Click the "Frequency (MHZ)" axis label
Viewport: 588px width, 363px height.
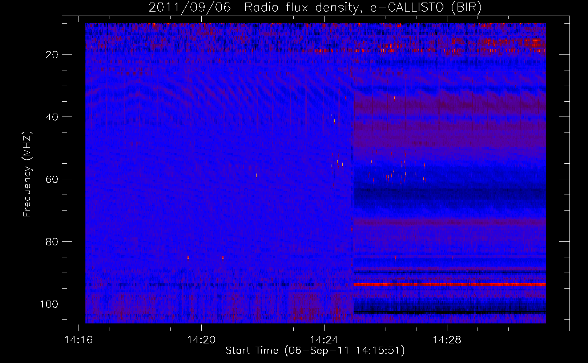pyautogui.click(x=27, y=174)
